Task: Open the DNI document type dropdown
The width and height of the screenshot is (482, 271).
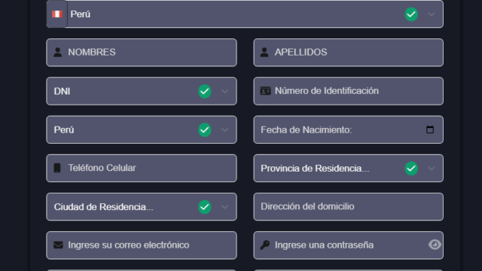Action: coord(142,91)
